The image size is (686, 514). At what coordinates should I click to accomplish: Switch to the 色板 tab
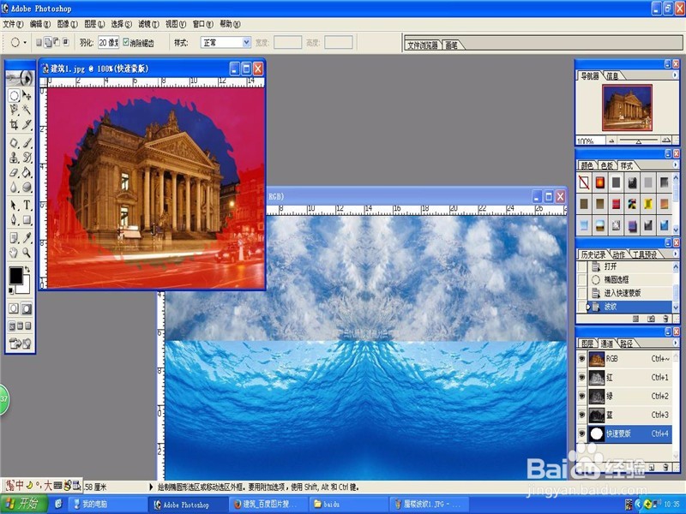pos(607,165)
